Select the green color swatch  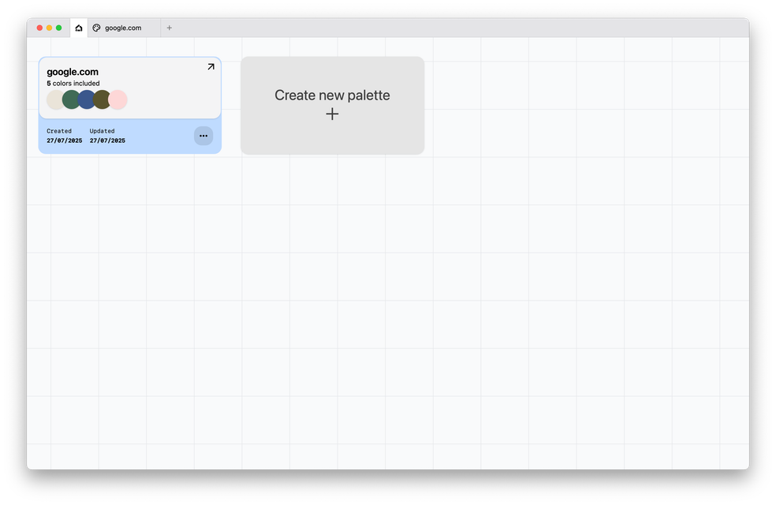(x=71, y=99)
